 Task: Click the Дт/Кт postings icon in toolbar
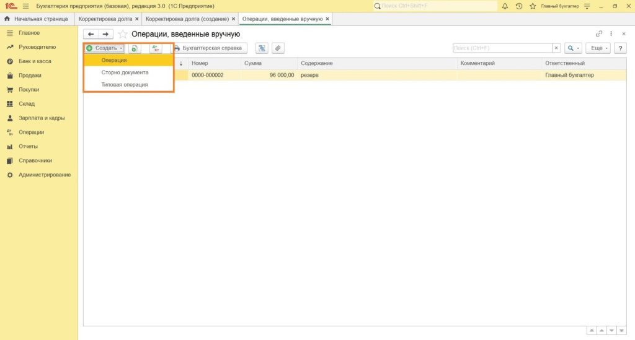pyautogui.click(x=156, y=48)
